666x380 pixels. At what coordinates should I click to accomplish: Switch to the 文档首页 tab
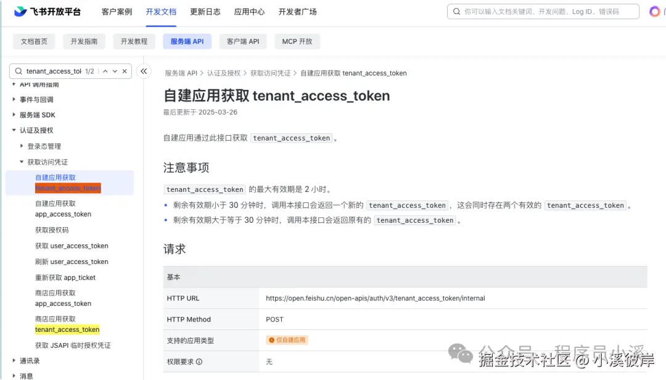pyautogui.click(x=34, y=41)
